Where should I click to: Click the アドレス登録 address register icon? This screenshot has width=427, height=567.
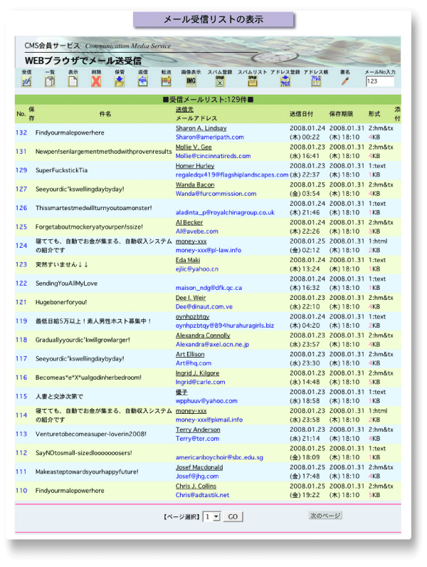[x=285, y=81]
